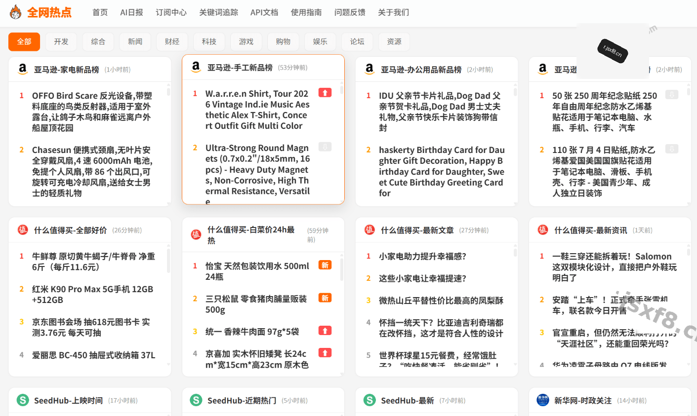Select the 开发 category filter
This screenshot has width=697, height=416.
[61, 41]
